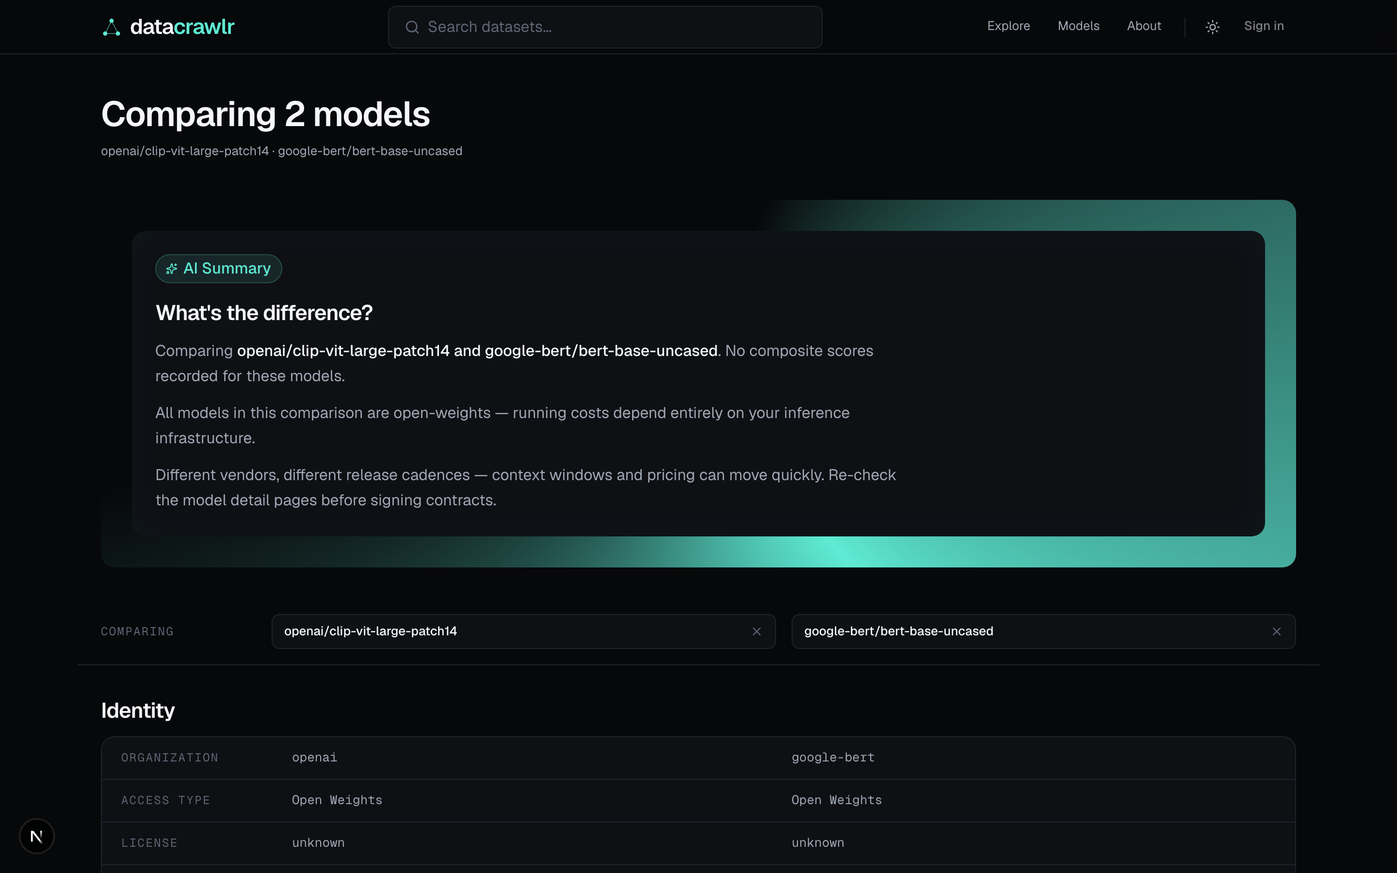1397x873 pixels.
Task: Click the License row label
Action: 149,843
